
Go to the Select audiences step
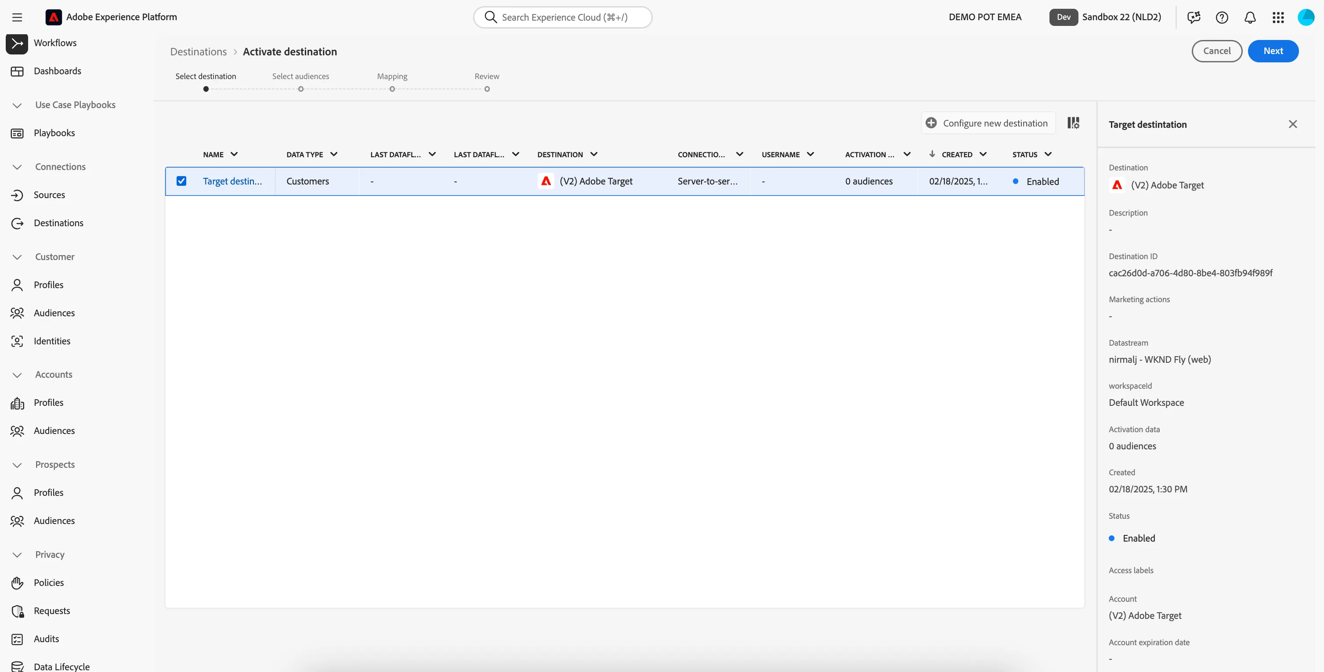300,81
